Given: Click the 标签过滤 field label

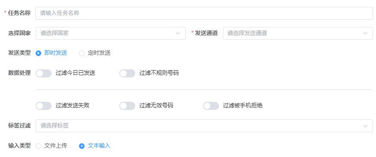Looking at the screenshot, I should tap(19, 125).
